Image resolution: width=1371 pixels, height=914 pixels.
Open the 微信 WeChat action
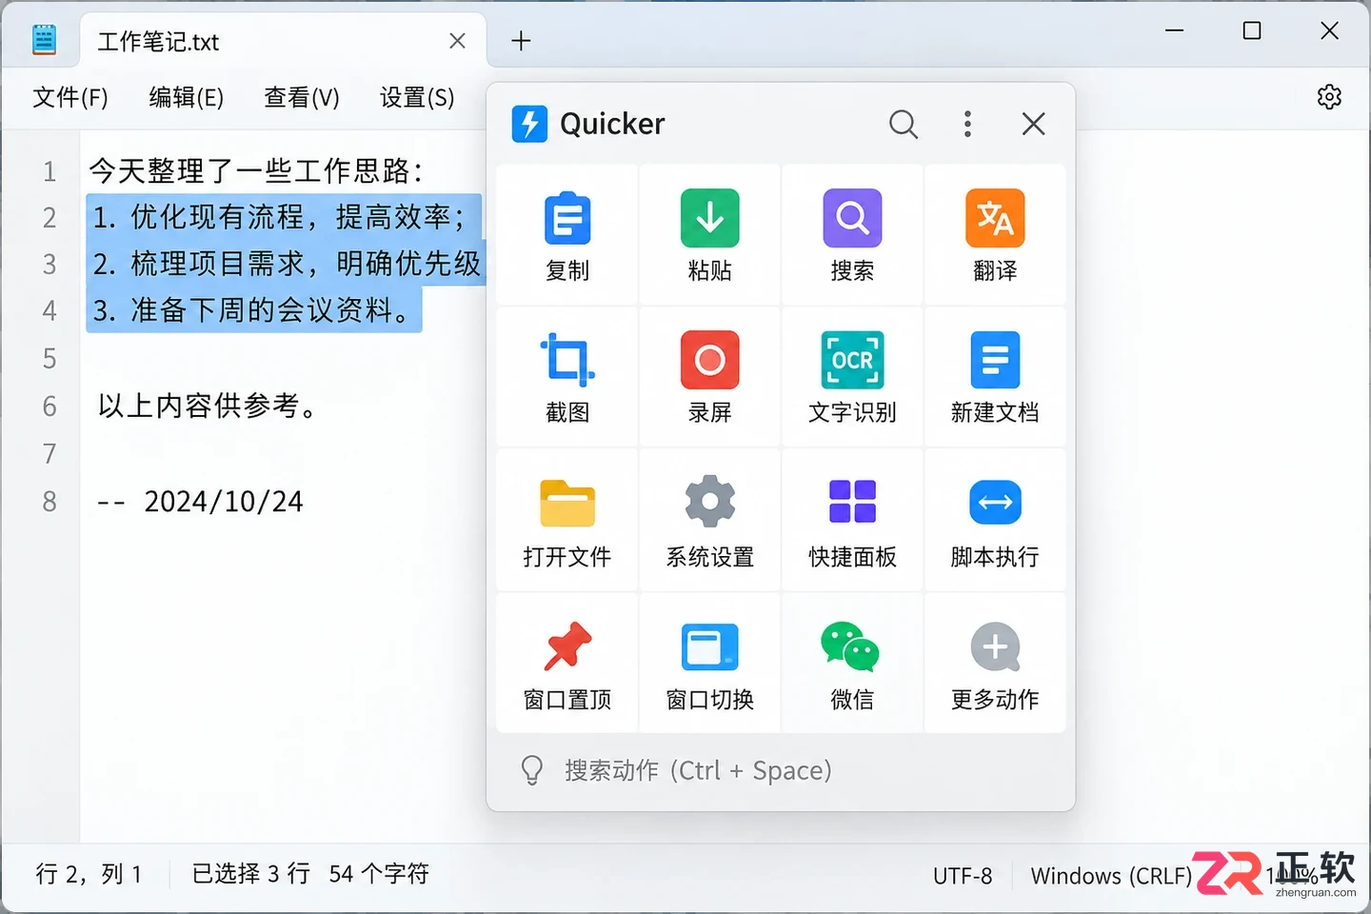pyautogui.click(x=852, y=663)
